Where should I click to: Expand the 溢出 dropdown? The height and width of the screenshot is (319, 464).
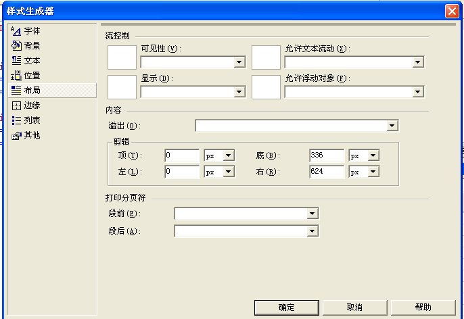point(392,126)
